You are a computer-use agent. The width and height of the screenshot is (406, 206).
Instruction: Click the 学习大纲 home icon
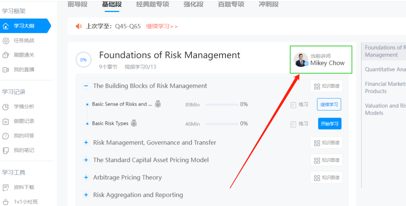pyautogui.click(x=5, y=26)
